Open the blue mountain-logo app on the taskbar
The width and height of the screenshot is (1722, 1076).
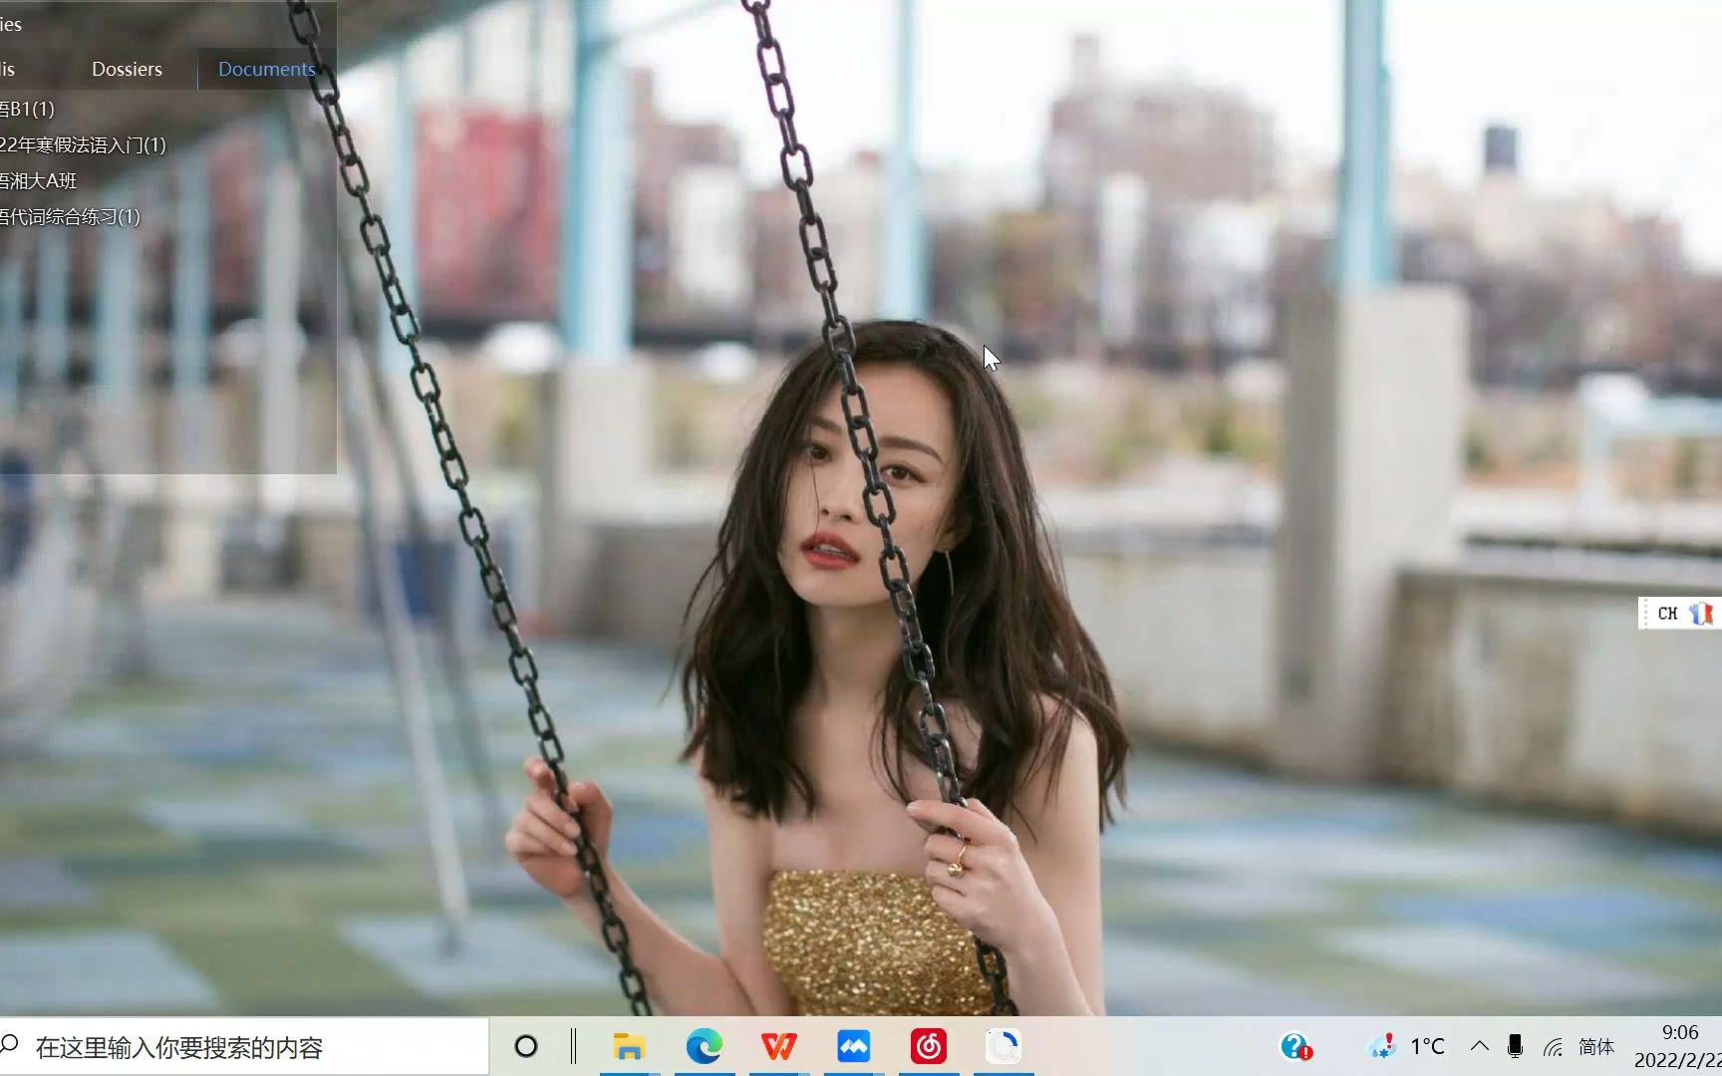point(854,1046)
